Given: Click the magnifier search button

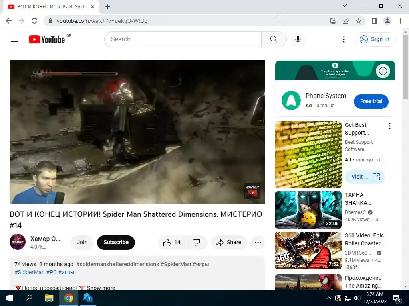Looking at the screenshot, I should [x=274, y=39].
